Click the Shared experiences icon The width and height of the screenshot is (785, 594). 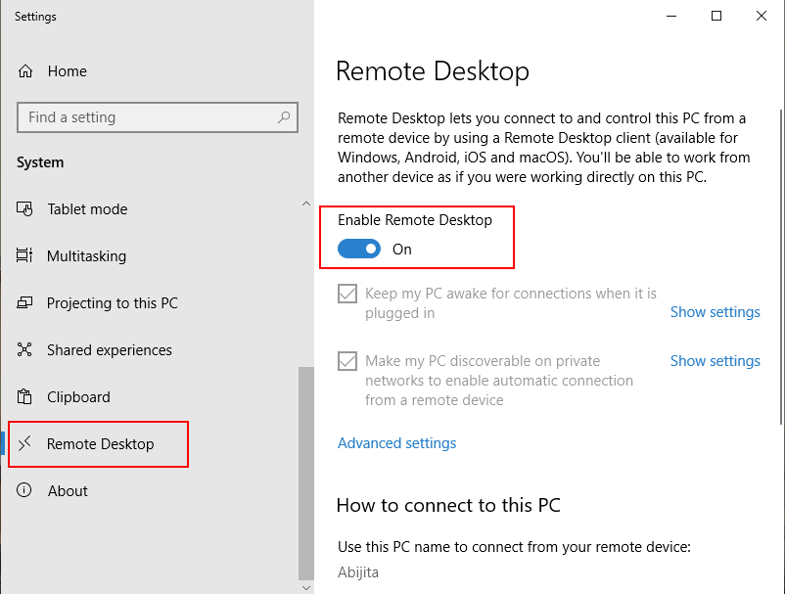click(x=25, y=350)
